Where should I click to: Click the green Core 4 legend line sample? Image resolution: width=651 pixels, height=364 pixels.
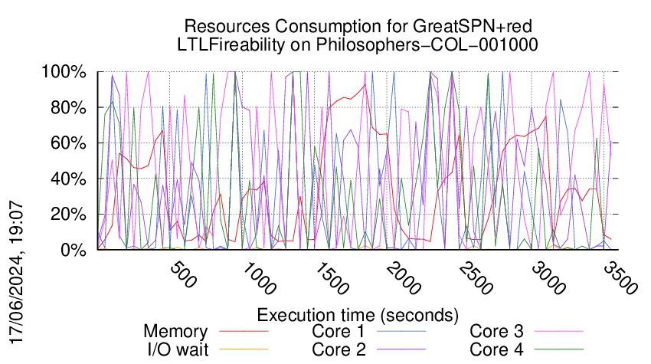point(559,349)
